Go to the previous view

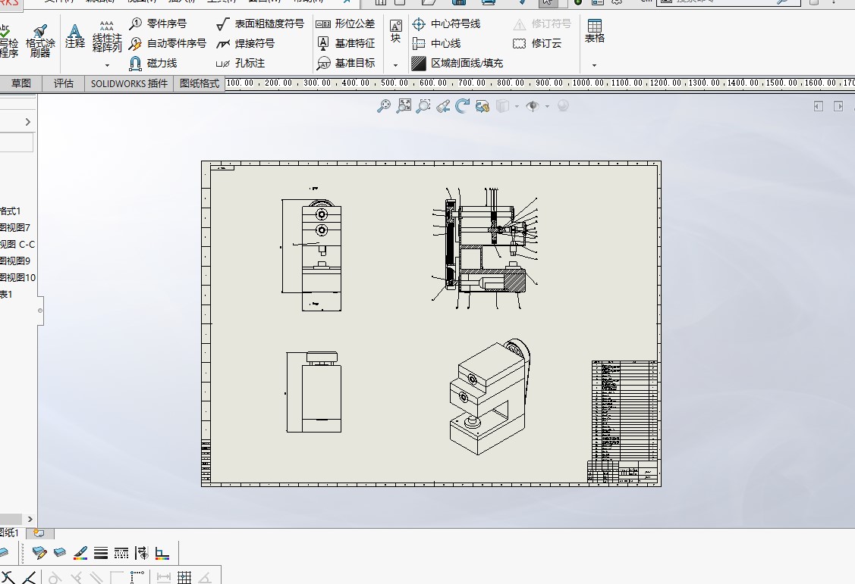pos(443,105)
